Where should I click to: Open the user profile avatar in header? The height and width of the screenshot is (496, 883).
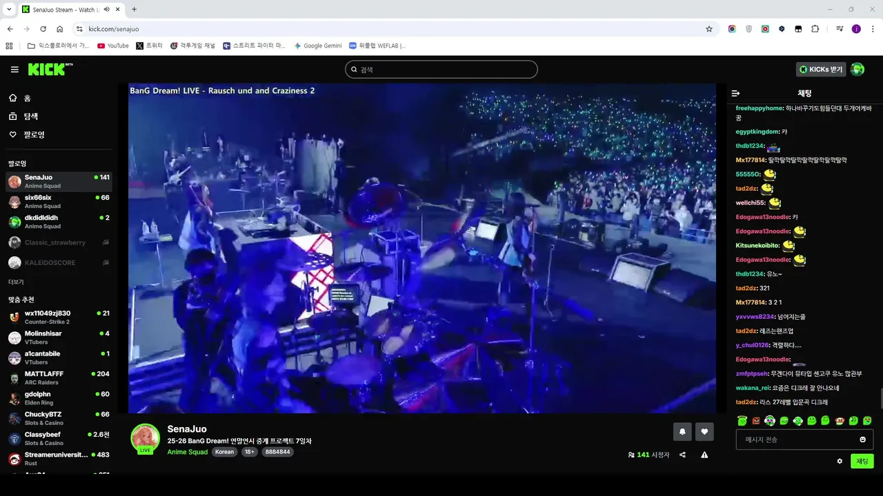coord(857,70)
